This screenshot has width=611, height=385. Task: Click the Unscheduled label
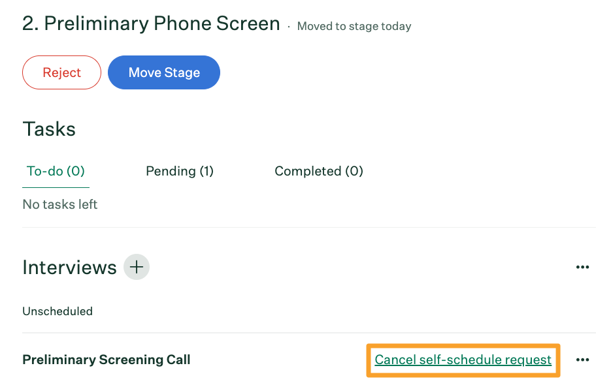click(58, 311)
